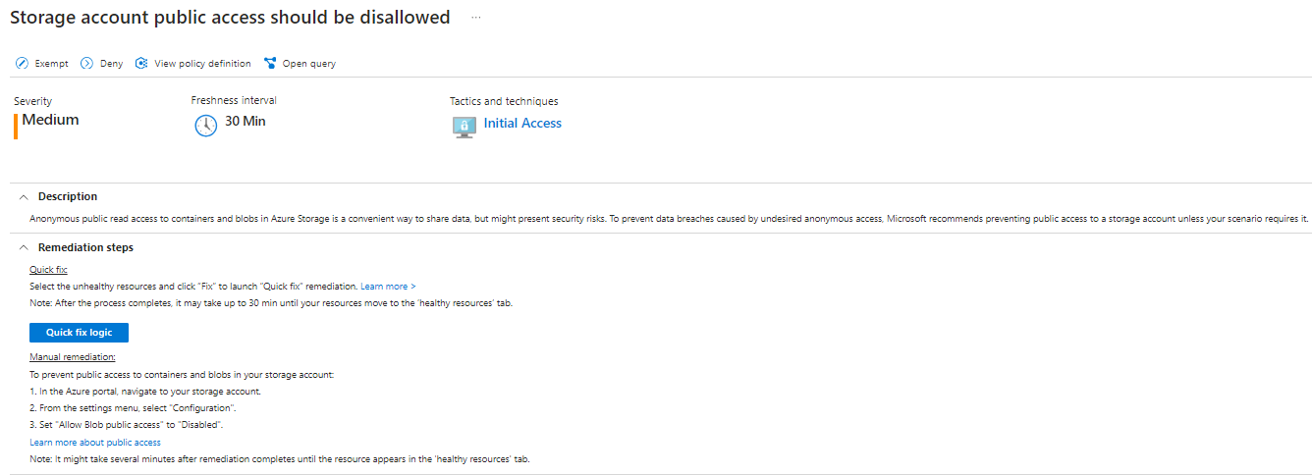
Task: Collapse the Description section chevron
Action: point(25,196)
